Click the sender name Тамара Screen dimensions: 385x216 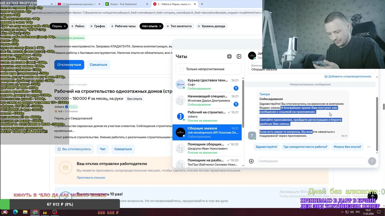click(x=265, y=94)
